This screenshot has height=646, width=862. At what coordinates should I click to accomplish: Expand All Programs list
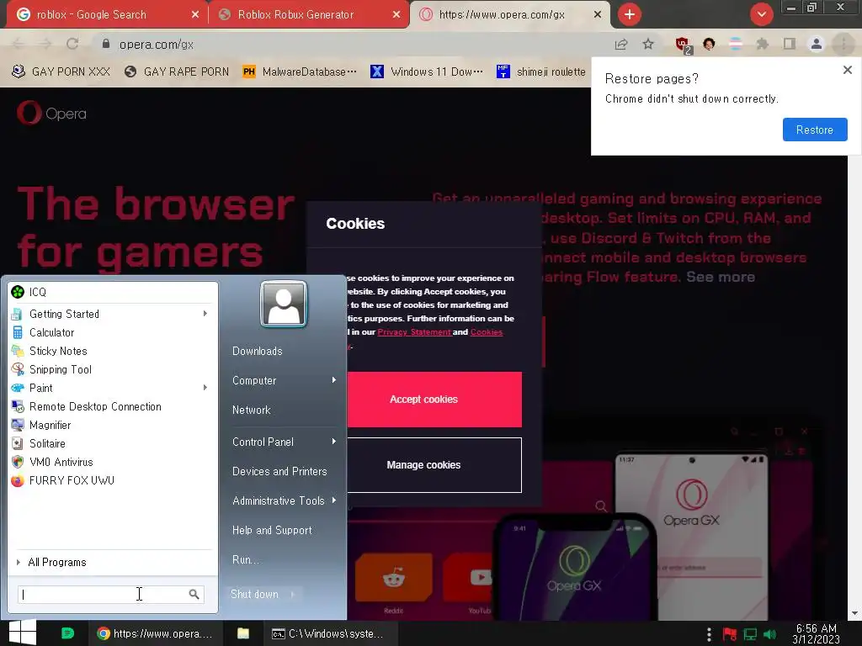pos(114,562)
